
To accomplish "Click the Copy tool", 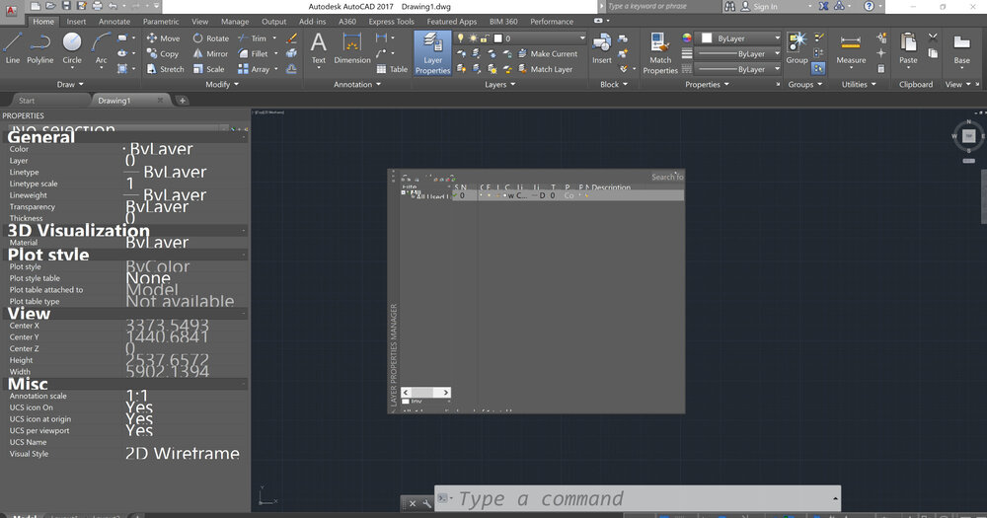I will (x=163, y=54).
